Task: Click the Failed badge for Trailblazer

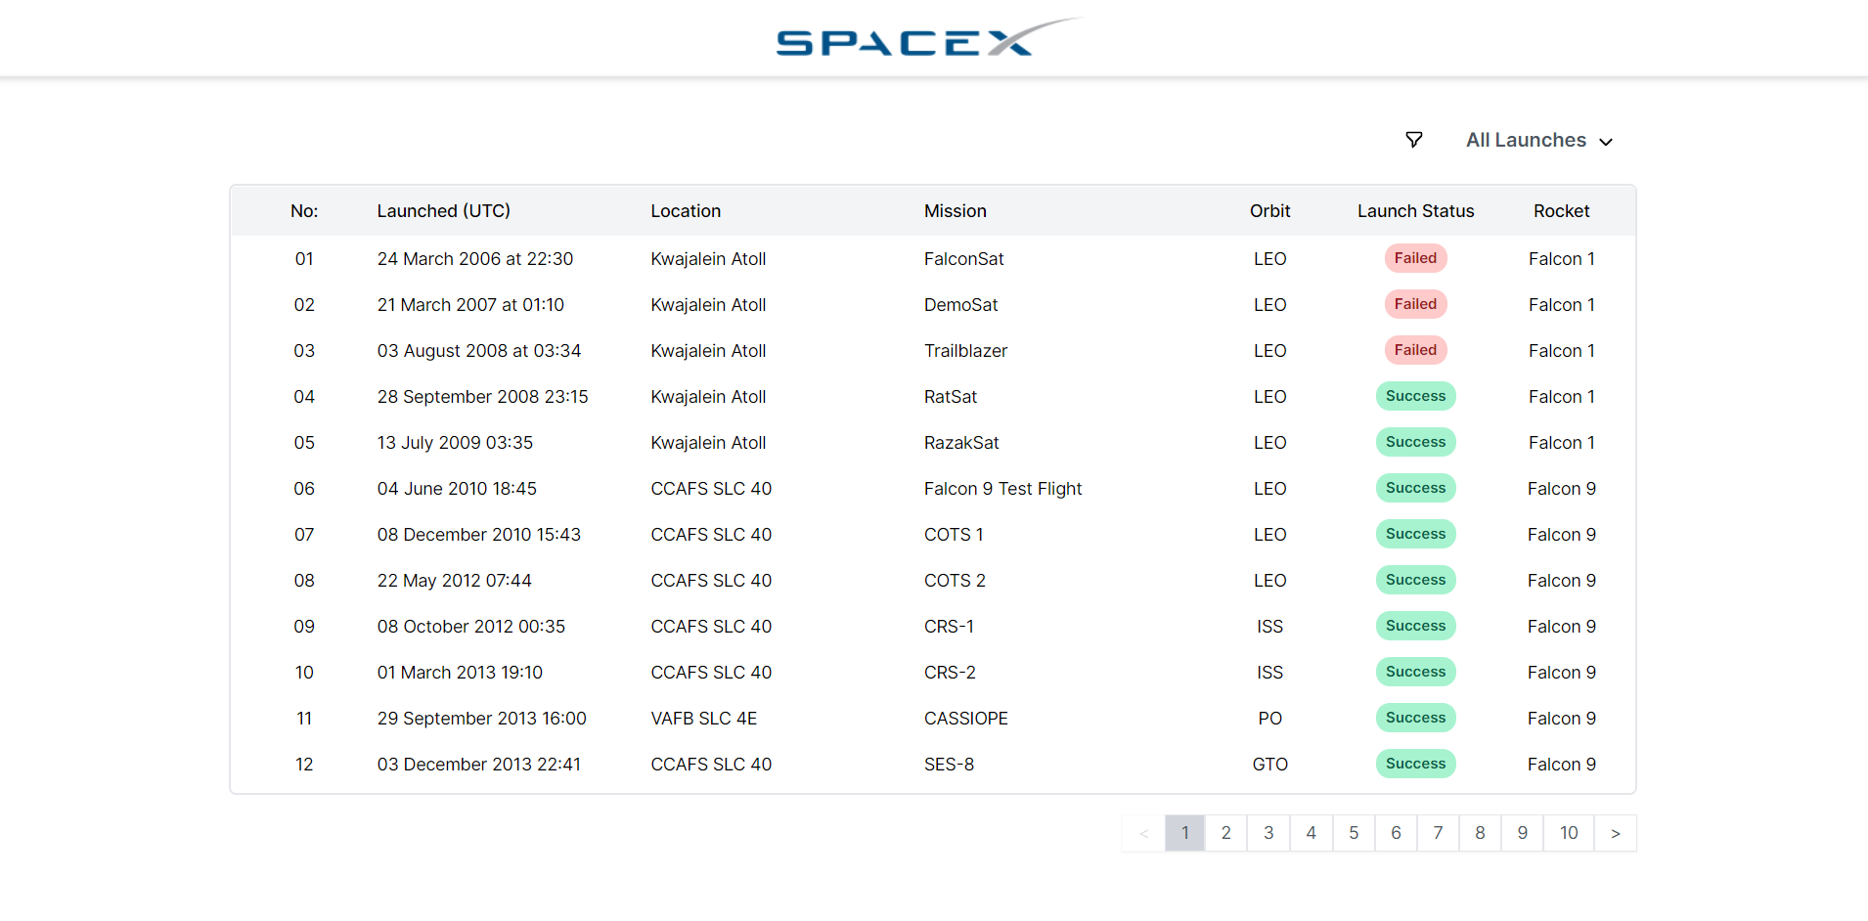Action: click(1415, 350)
